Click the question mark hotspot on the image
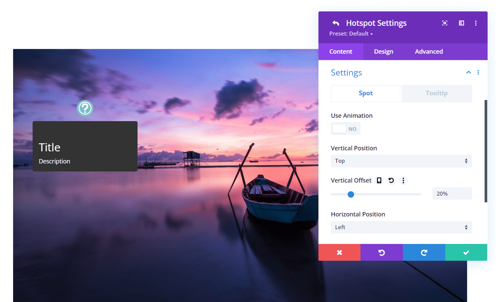Image resolution: width=496 pixels, height=302 pixels. pos(85,108)
